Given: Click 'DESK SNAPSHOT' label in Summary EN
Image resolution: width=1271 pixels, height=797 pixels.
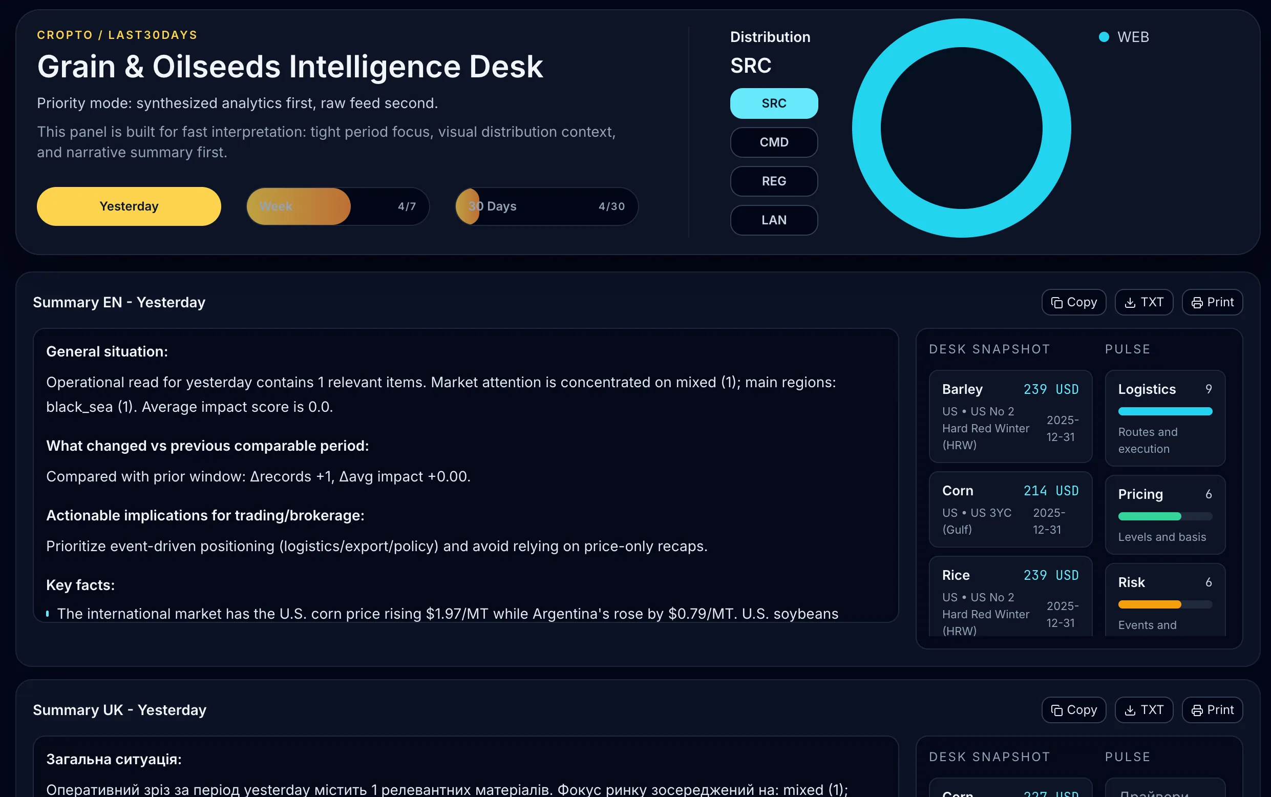Looking at the screenshot, I should [x=989, y=349].
